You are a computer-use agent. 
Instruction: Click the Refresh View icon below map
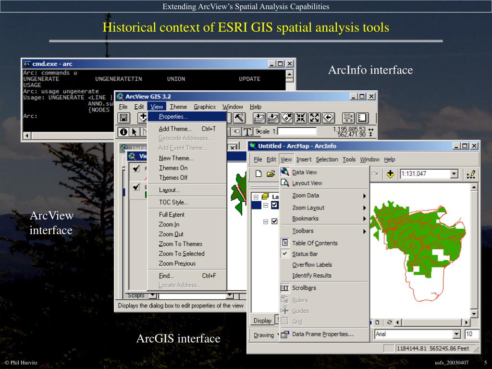pos(389,322)
